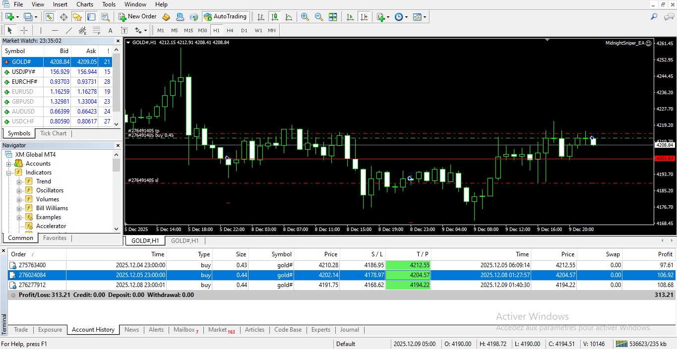Toggle the chart Auto Scroll button
Image resolution: width=677 pixels, height=349 pixels.
(x=350, y=17)
